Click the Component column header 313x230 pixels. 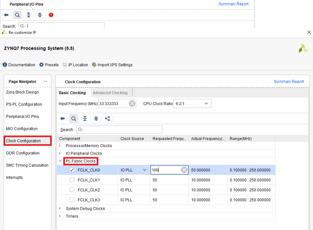(x=87, y=139)
